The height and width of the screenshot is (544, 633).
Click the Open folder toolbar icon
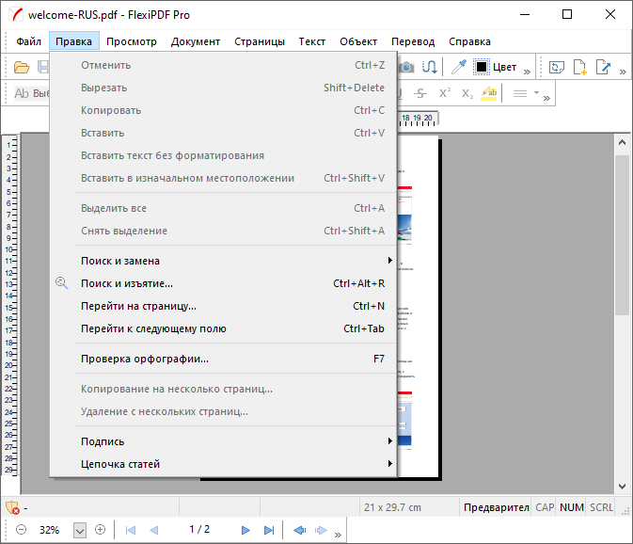pyautogui.click(x=22, y=67)
